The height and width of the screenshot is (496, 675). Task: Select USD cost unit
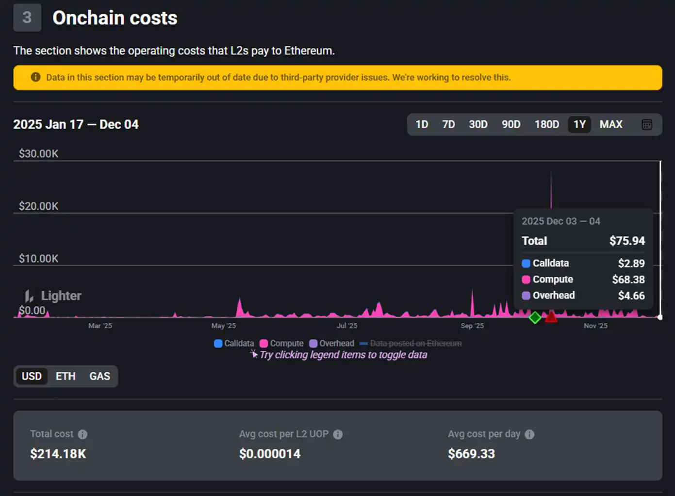point(32,376)
